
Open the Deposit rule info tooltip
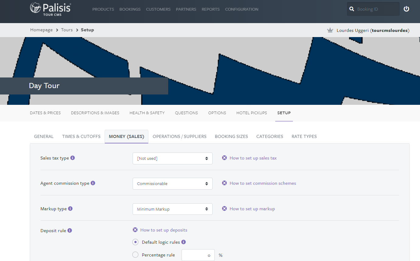tap(70, 230)
